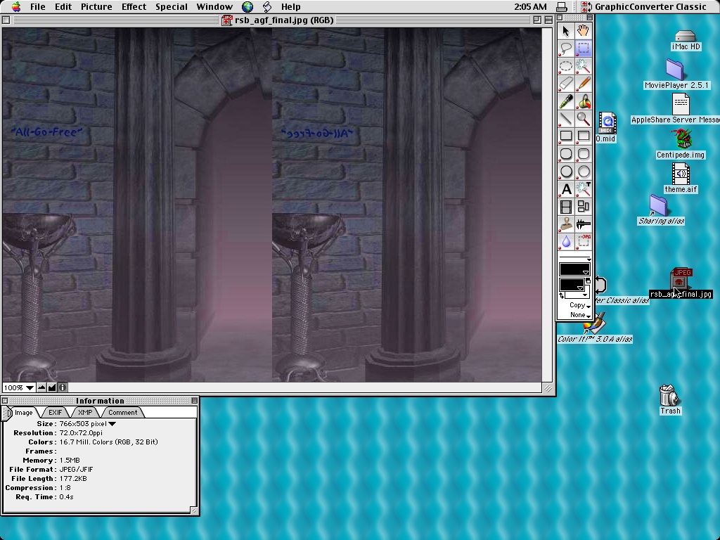Screen dimensions: 720x540
Task: Open the Special menu
Action: 172,7
